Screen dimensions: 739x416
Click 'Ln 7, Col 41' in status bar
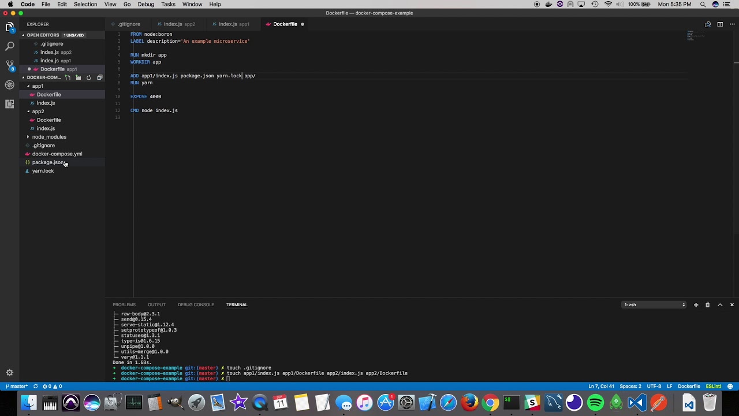601,386
